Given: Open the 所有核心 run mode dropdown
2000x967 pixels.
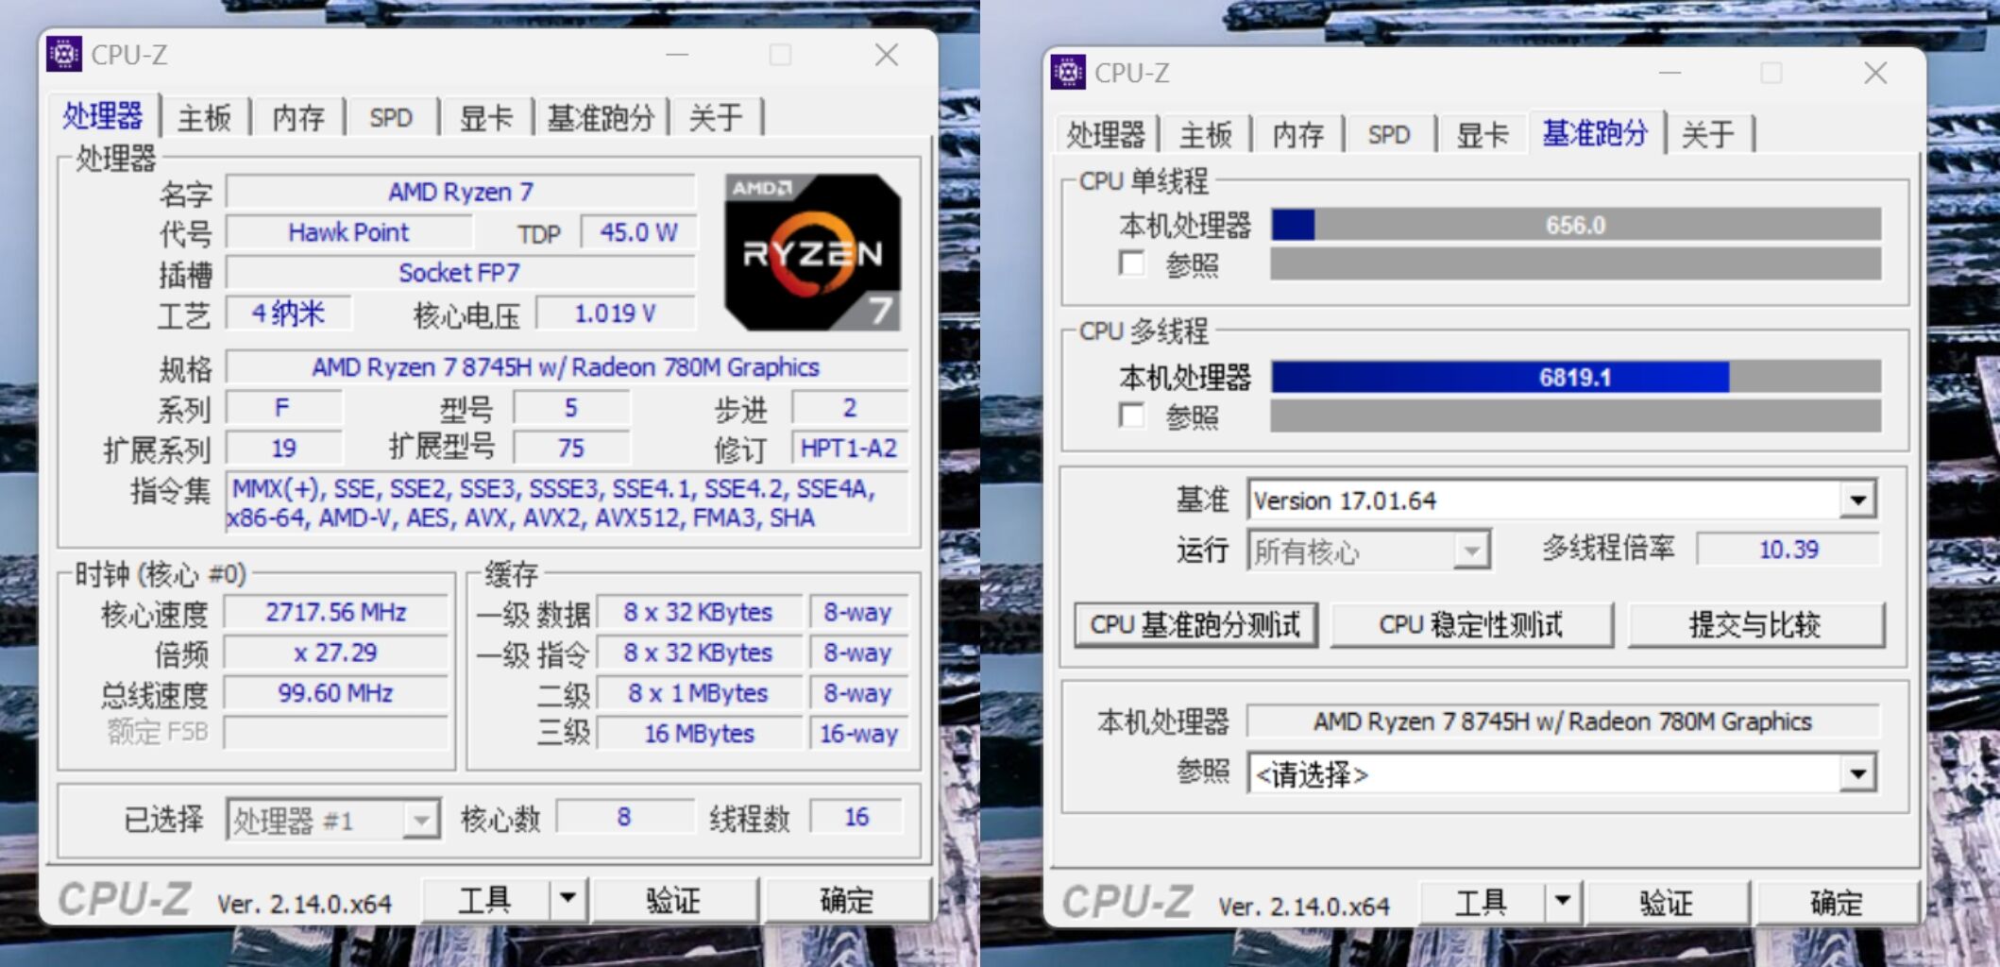Looking at the screenshot, I should [x=1471, y=551].
